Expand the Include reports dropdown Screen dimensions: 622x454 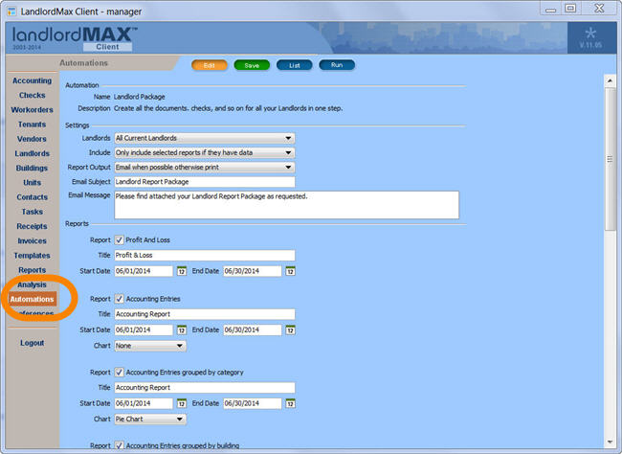tap(205, 153)
